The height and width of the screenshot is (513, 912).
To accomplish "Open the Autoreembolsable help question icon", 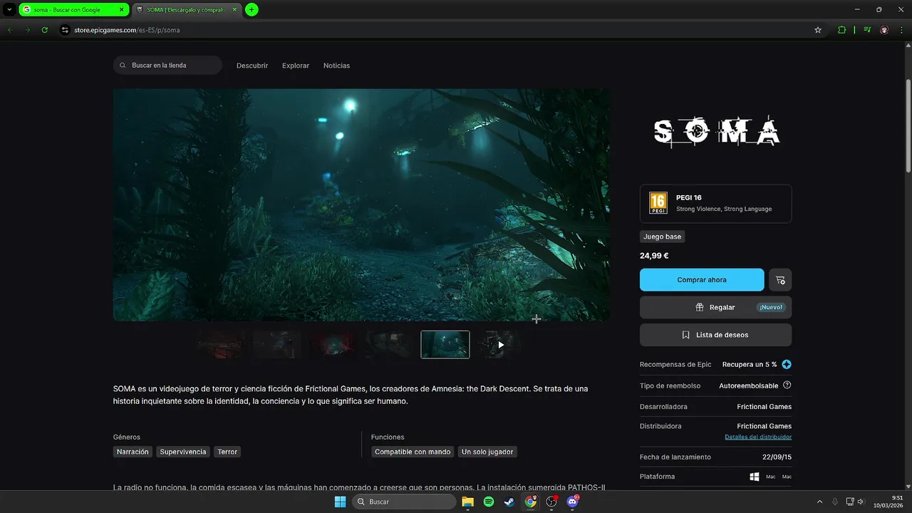I will [x=787, y=385].
